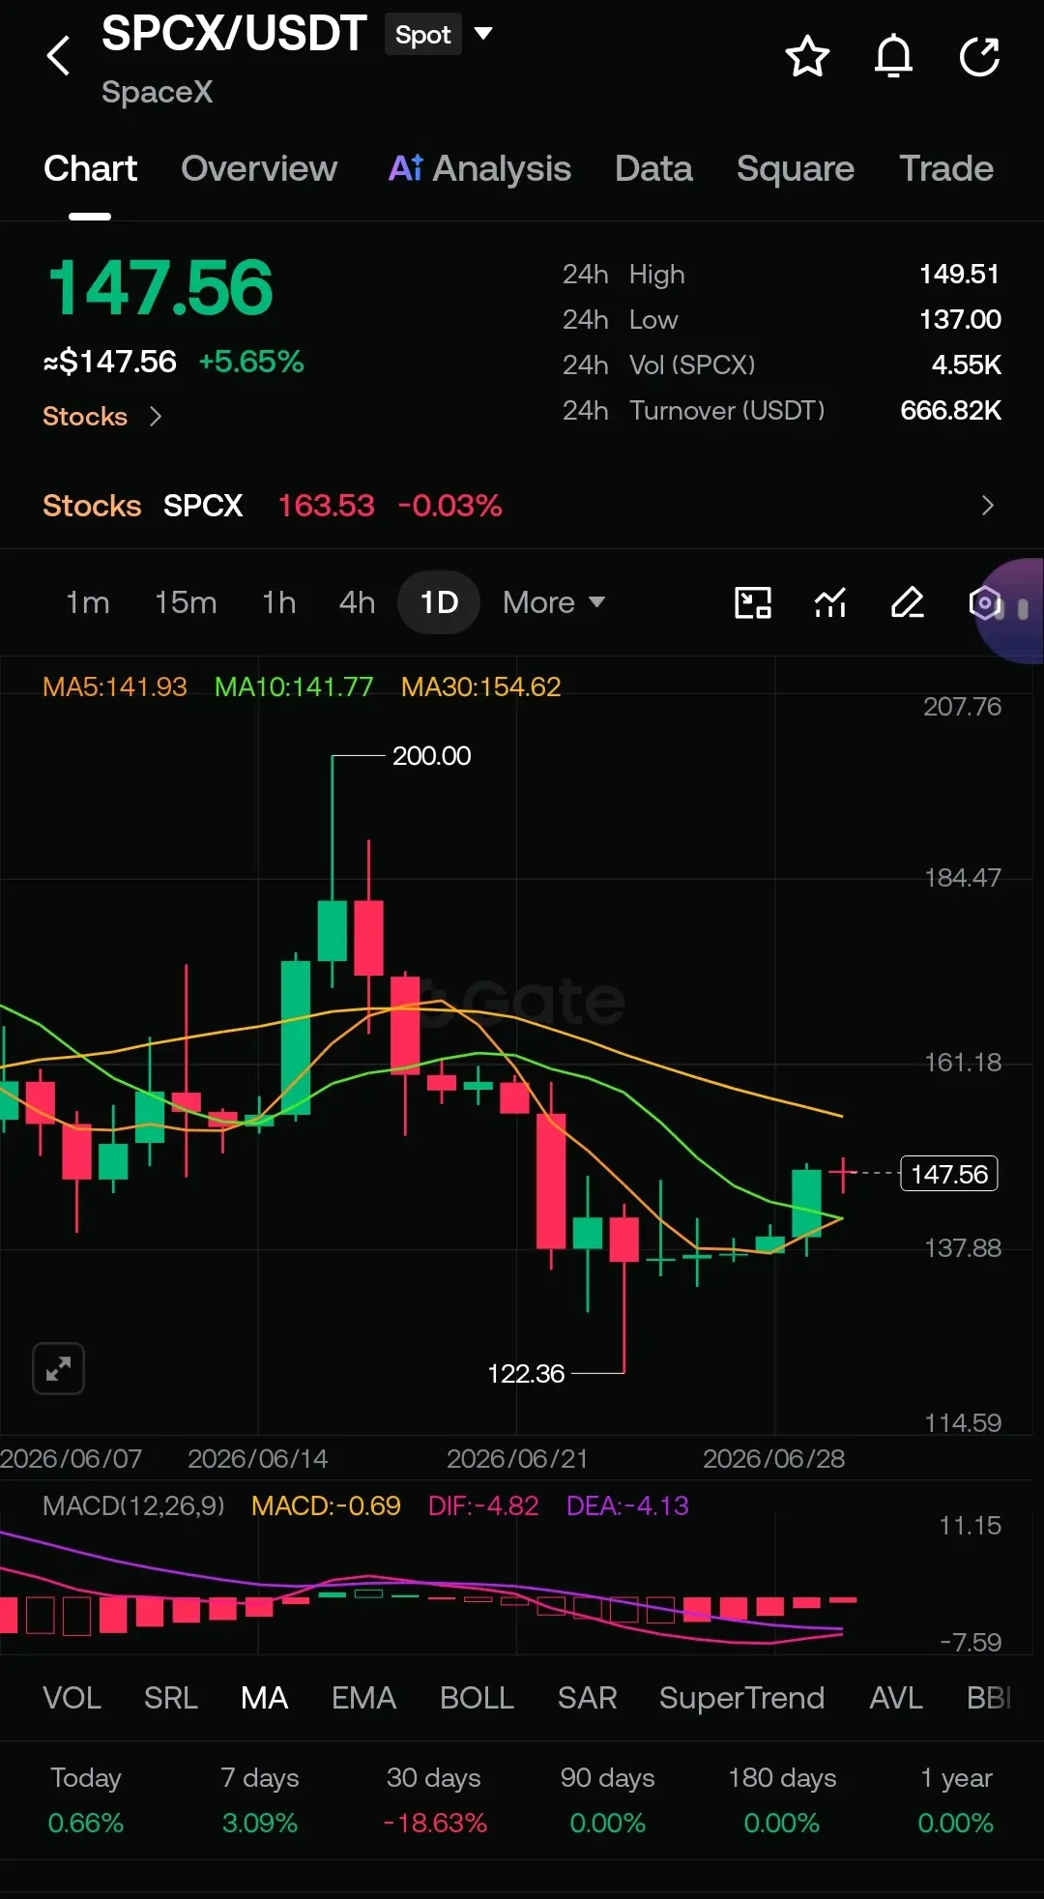Toggle the EMA indicator
Image resolution: width=1044 pixels, height=1899 pixels.
[363, 1698]
